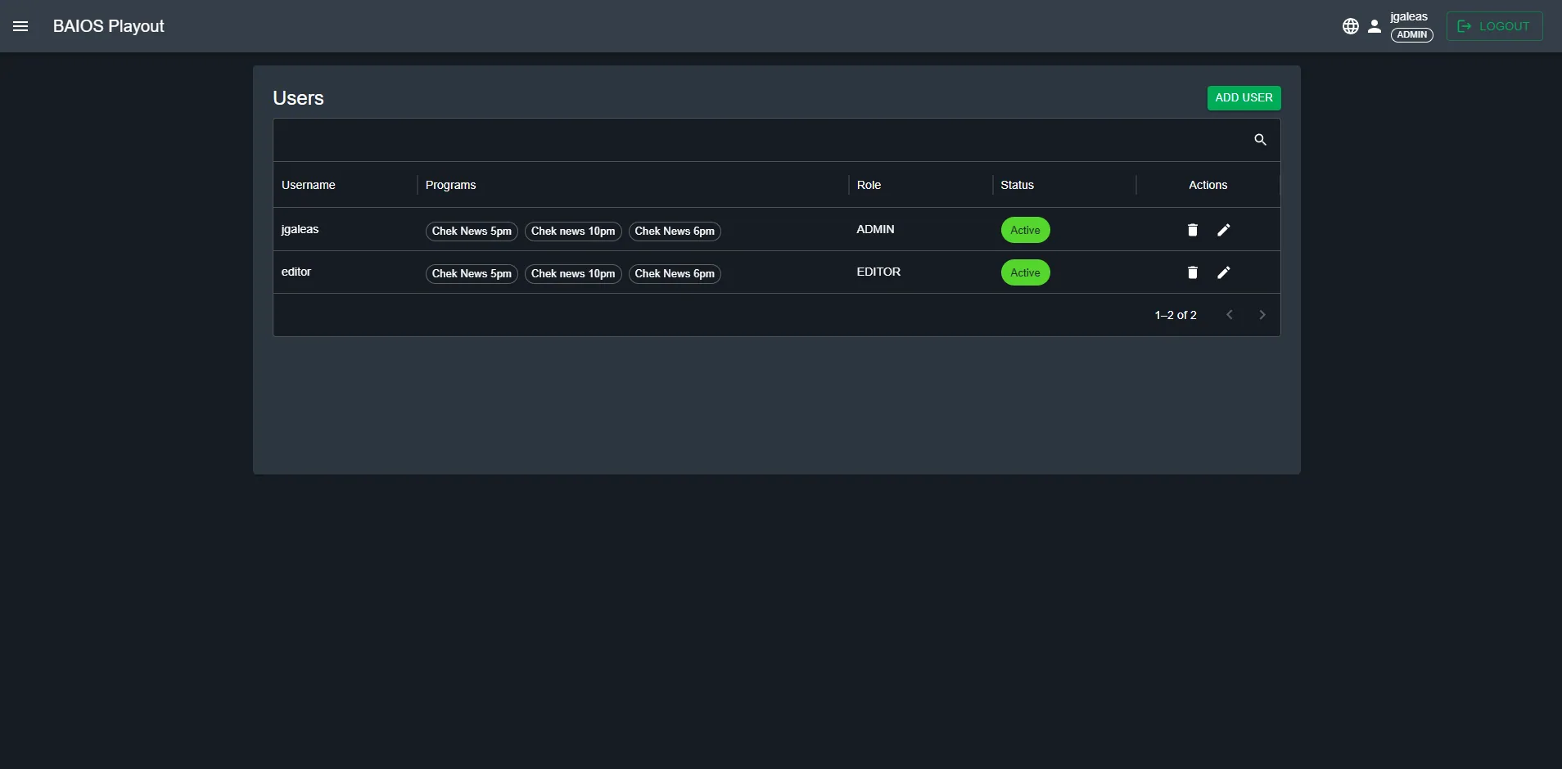The height and width of the screenshot is (769, 1562).
Task: Click Chek News 5pm chip for jgaleas
Action: [x=472, y=232]
